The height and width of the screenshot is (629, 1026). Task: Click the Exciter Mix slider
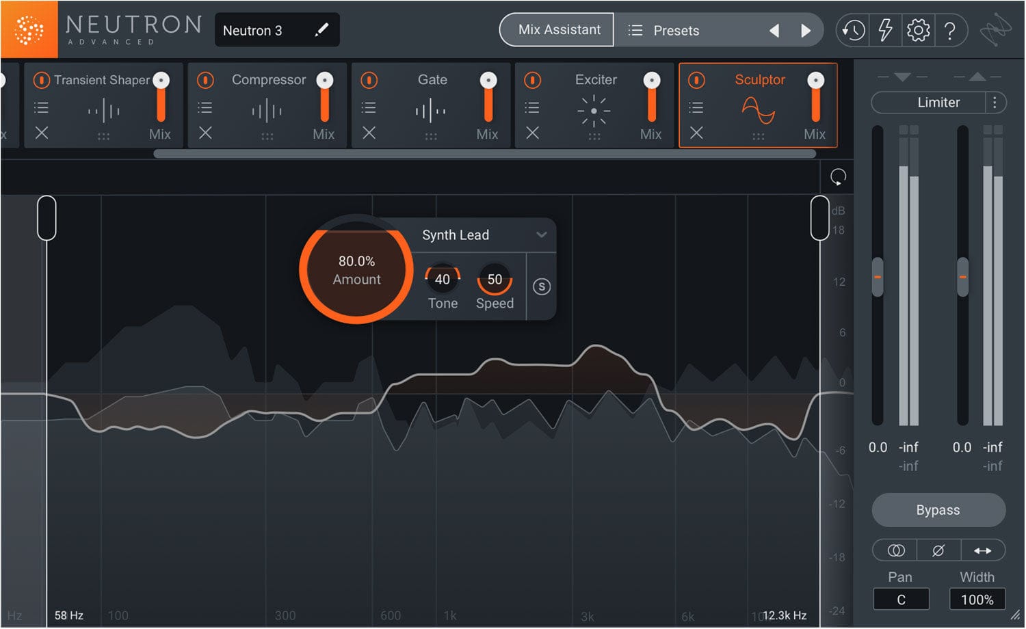[x=652, y=97]
